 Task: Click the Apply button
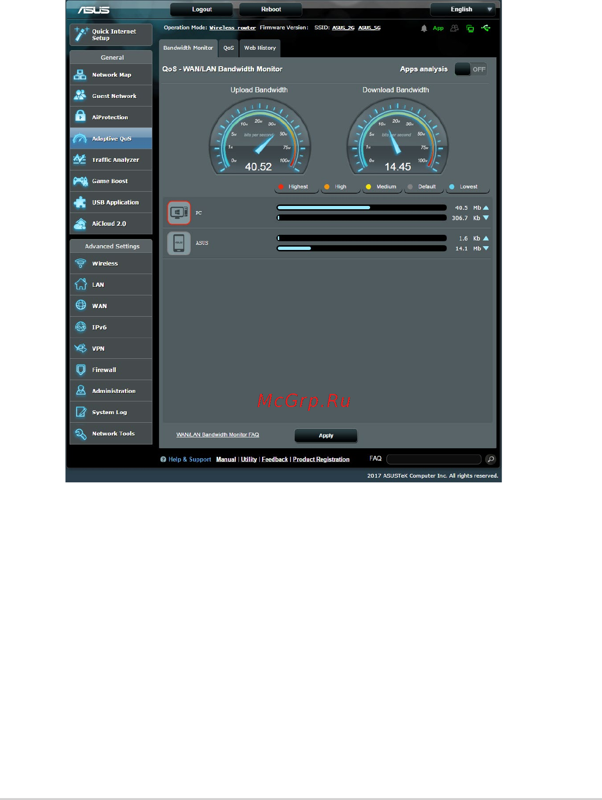(326, 436)
